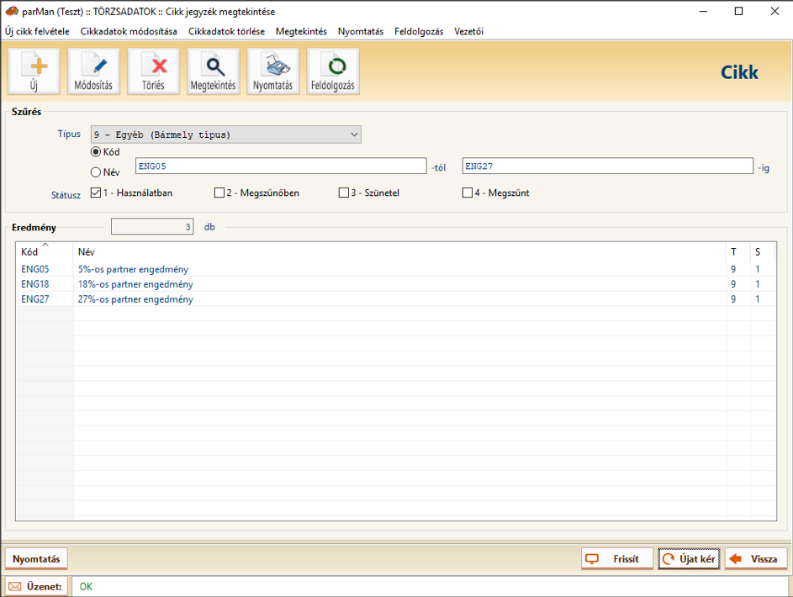
Task: Run the Feldolgozás processing toolbar icon
Action: pos(333,71)
